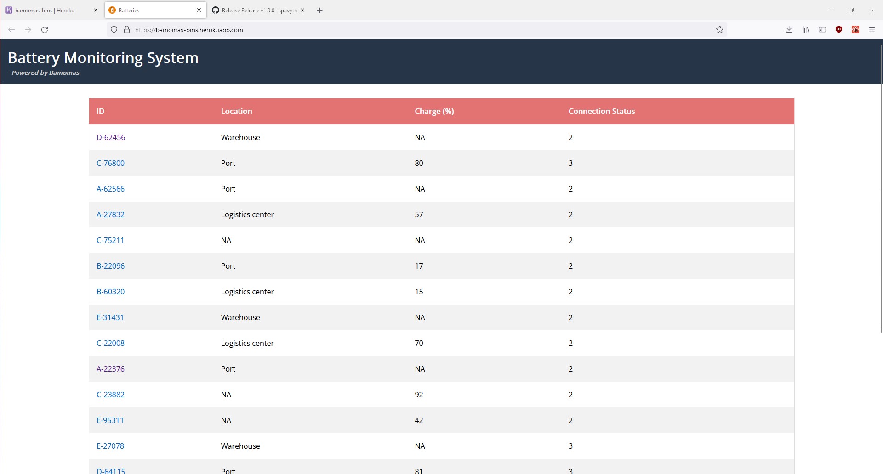Open the Firefox downloads panel
883x474 pixels.
pos(789,29)
